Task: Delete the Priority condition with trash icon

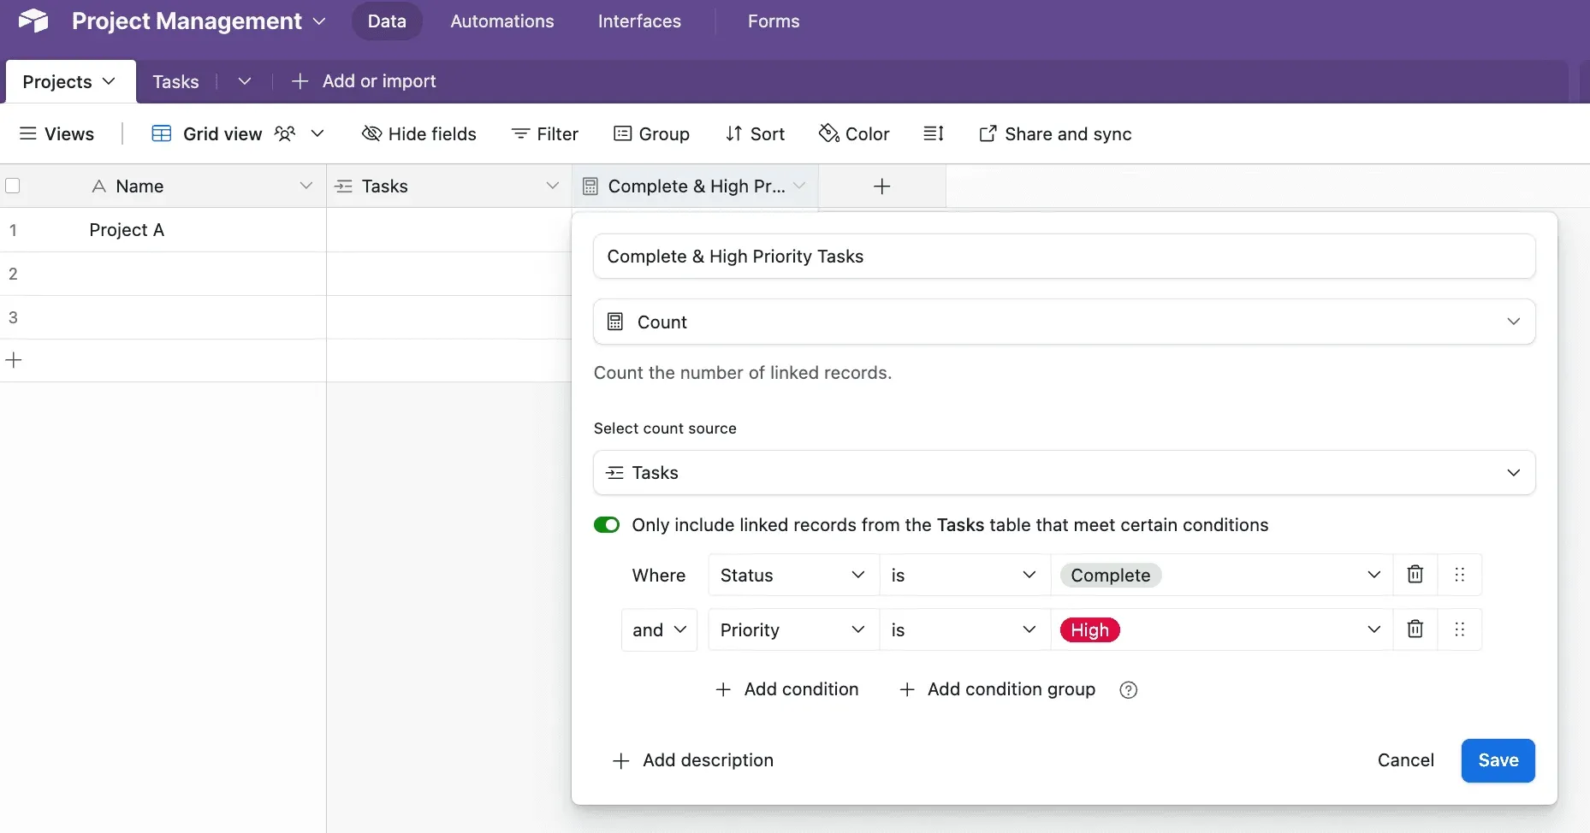Action: click(1415, 629)
